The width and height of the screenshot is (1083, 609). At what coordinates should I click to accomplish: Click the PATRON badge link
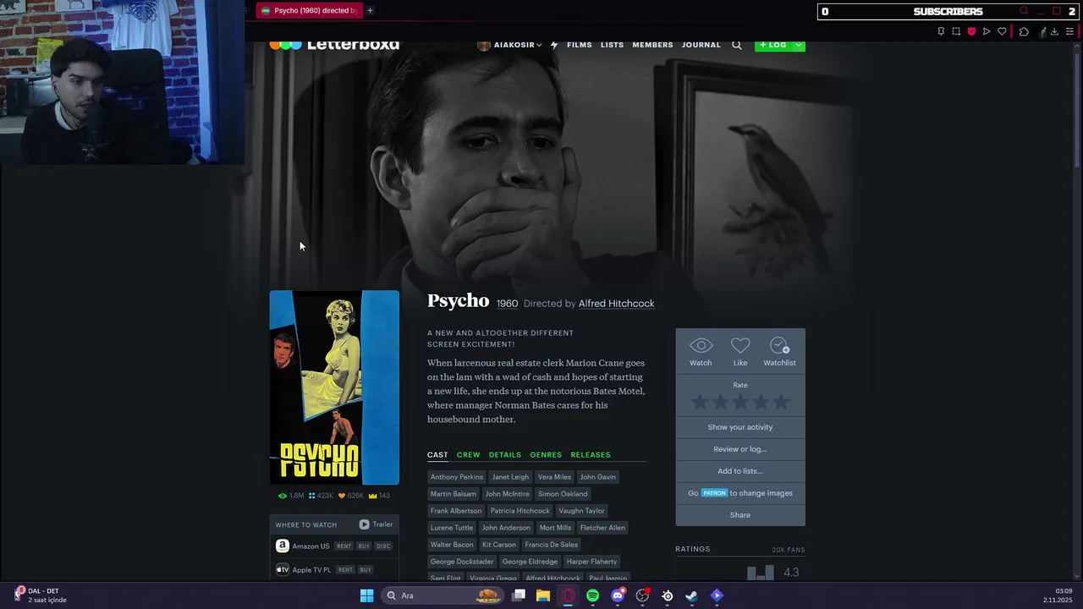714,493
